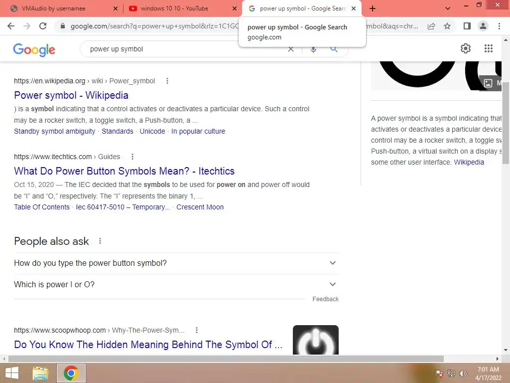Open more options for the scoopwhoop result
The width and height of the screenshot is (510, 383).
[196, 330]
